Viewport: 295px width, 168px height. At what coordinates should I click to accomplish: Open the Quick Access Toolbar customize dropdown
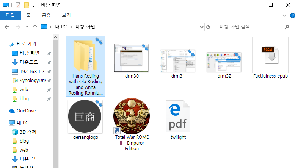tap(33, 5)
